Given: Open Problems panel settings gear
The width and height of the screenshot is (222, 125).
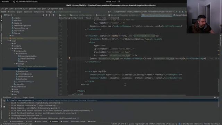Looking at the screenshot, I should coord(215,97).
